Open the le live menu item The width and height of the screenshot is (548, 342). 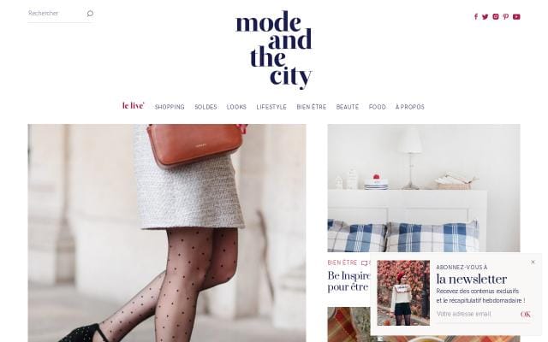coord(134,105)
